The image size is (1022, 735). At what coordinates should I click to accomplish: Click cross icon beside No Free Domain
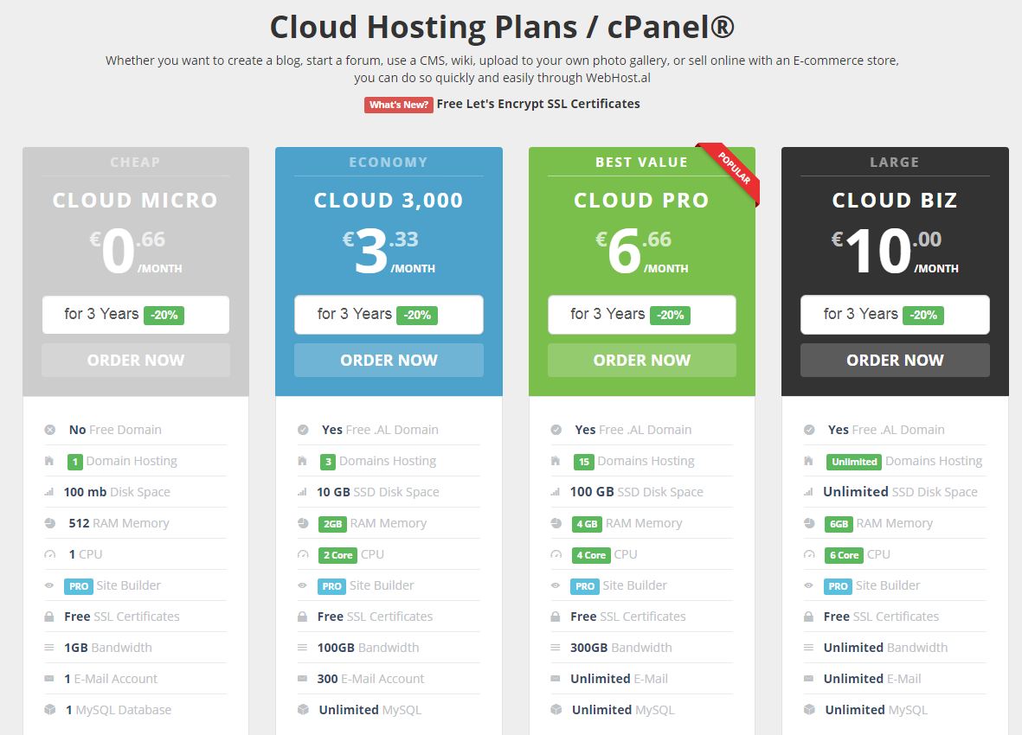tap(49, 430)
